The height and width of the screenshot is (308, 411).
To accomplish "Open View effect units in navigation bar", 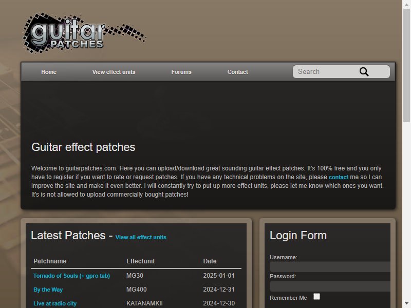I will coord(114,72).
